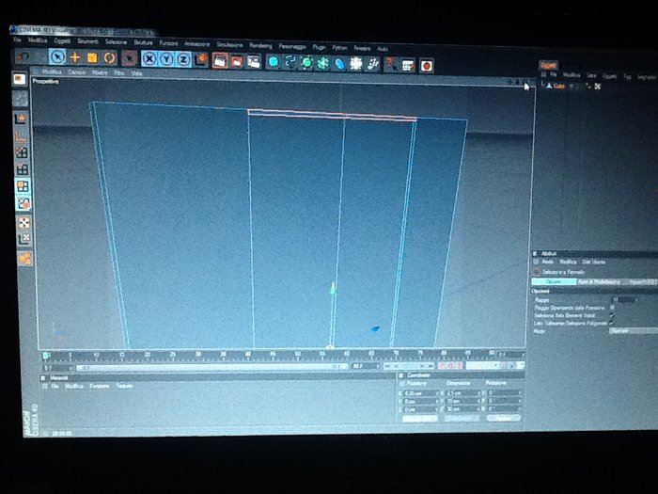The image size is (658, 494).
Task: Click the Applica button in Coordinate panel
Action: coord(503,418)
